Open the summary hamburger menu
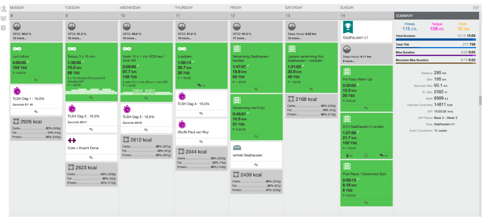This screenshot has width=483, height=218. point(476,8)
